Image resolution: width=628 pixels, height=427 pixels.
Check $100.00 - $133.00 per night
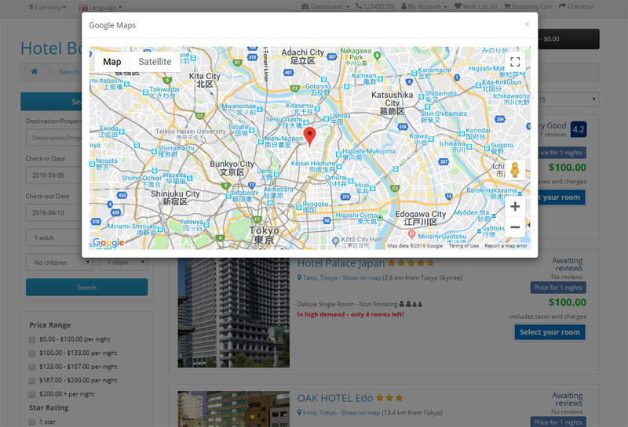tap(32, 353)
